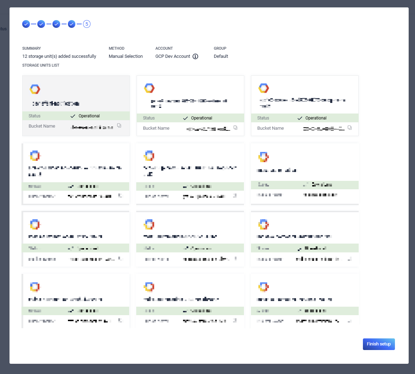
Task: Copy bucket name in the highlighted first card
Action: point(119,125)
